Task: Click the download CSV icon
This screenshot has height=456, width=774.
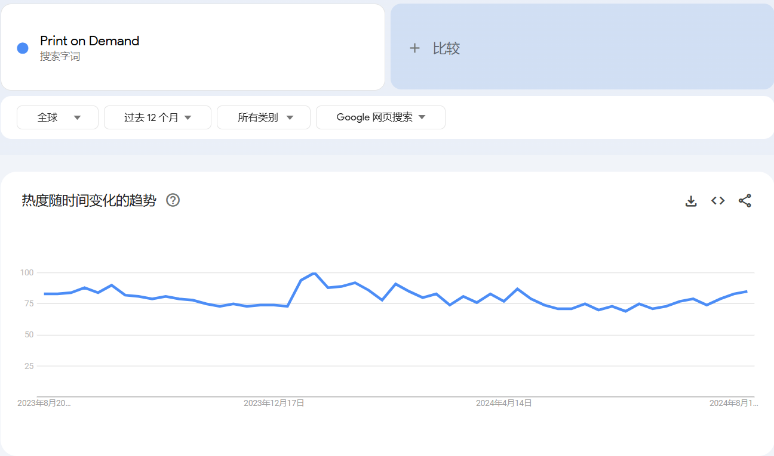Action: coord(691,201)
